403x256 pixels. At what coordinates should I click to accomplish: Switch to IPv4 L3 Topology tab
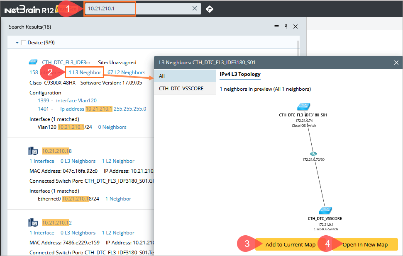[240, 75]
